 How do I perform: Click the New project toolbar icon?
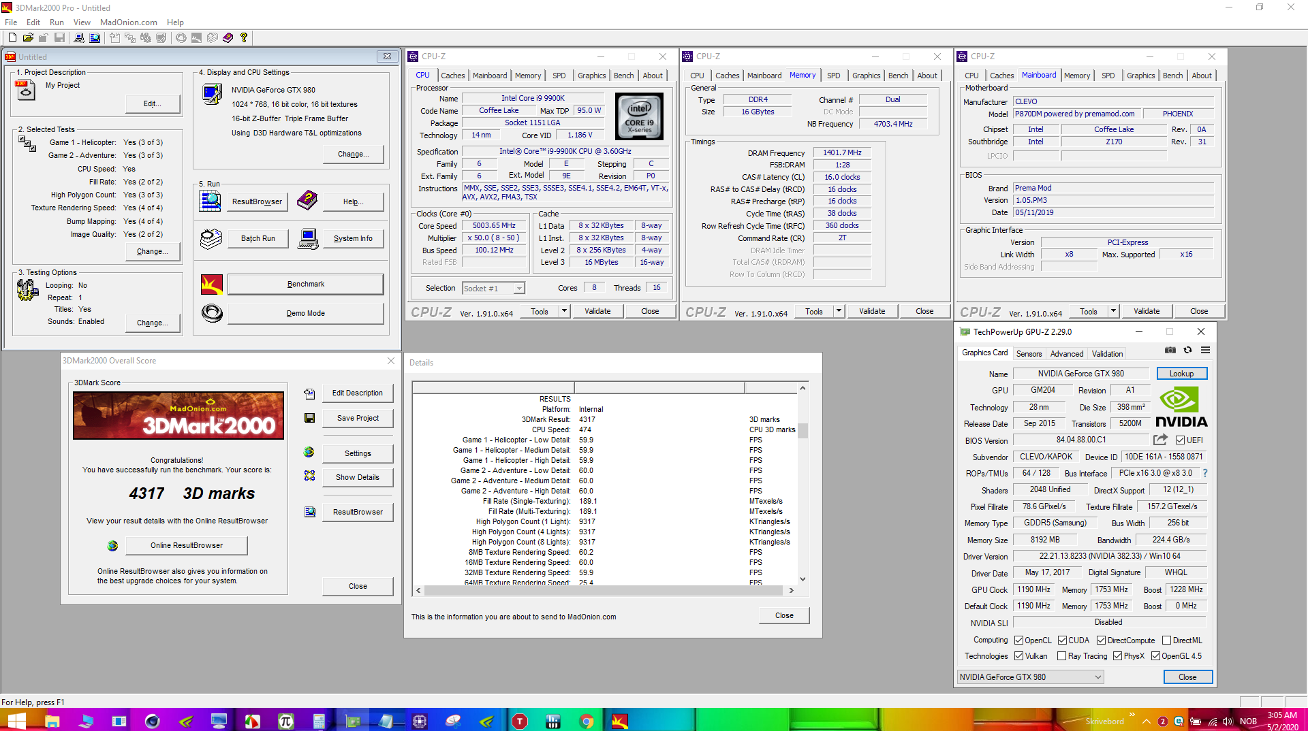[12, 37]
